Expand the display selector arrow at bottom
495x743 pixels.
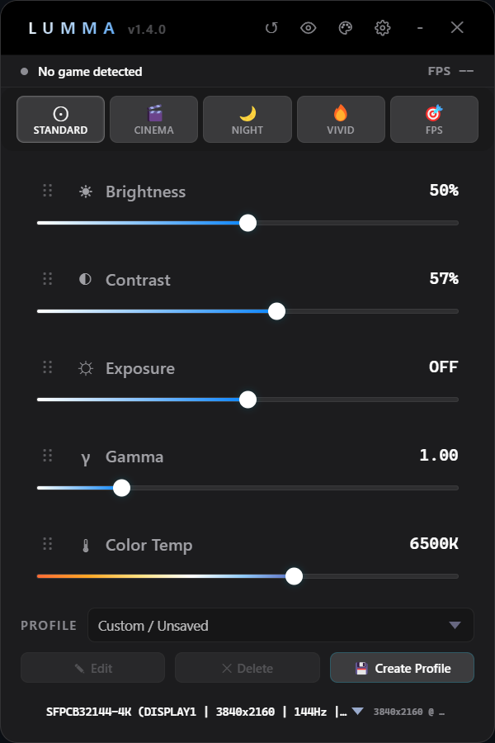pos(357,711)
